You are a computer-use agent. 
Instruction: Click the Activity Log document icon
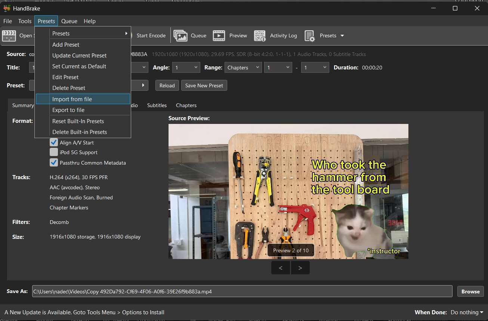pyautogui.click(x=260, y=36)
